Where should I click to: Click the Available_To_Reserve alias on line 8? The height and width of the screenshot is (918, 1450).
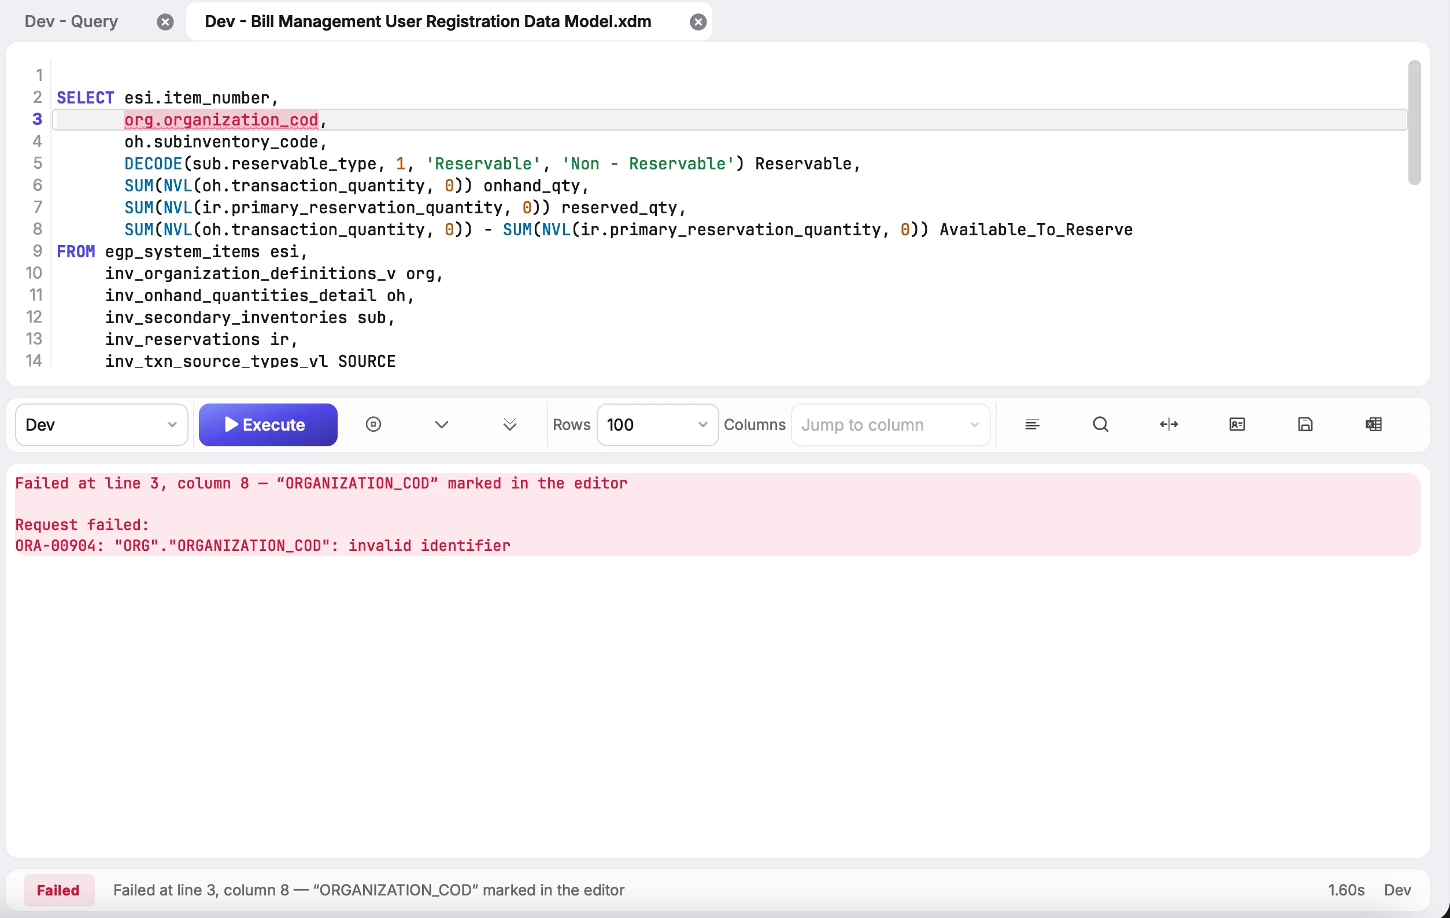coord(1035,229)
